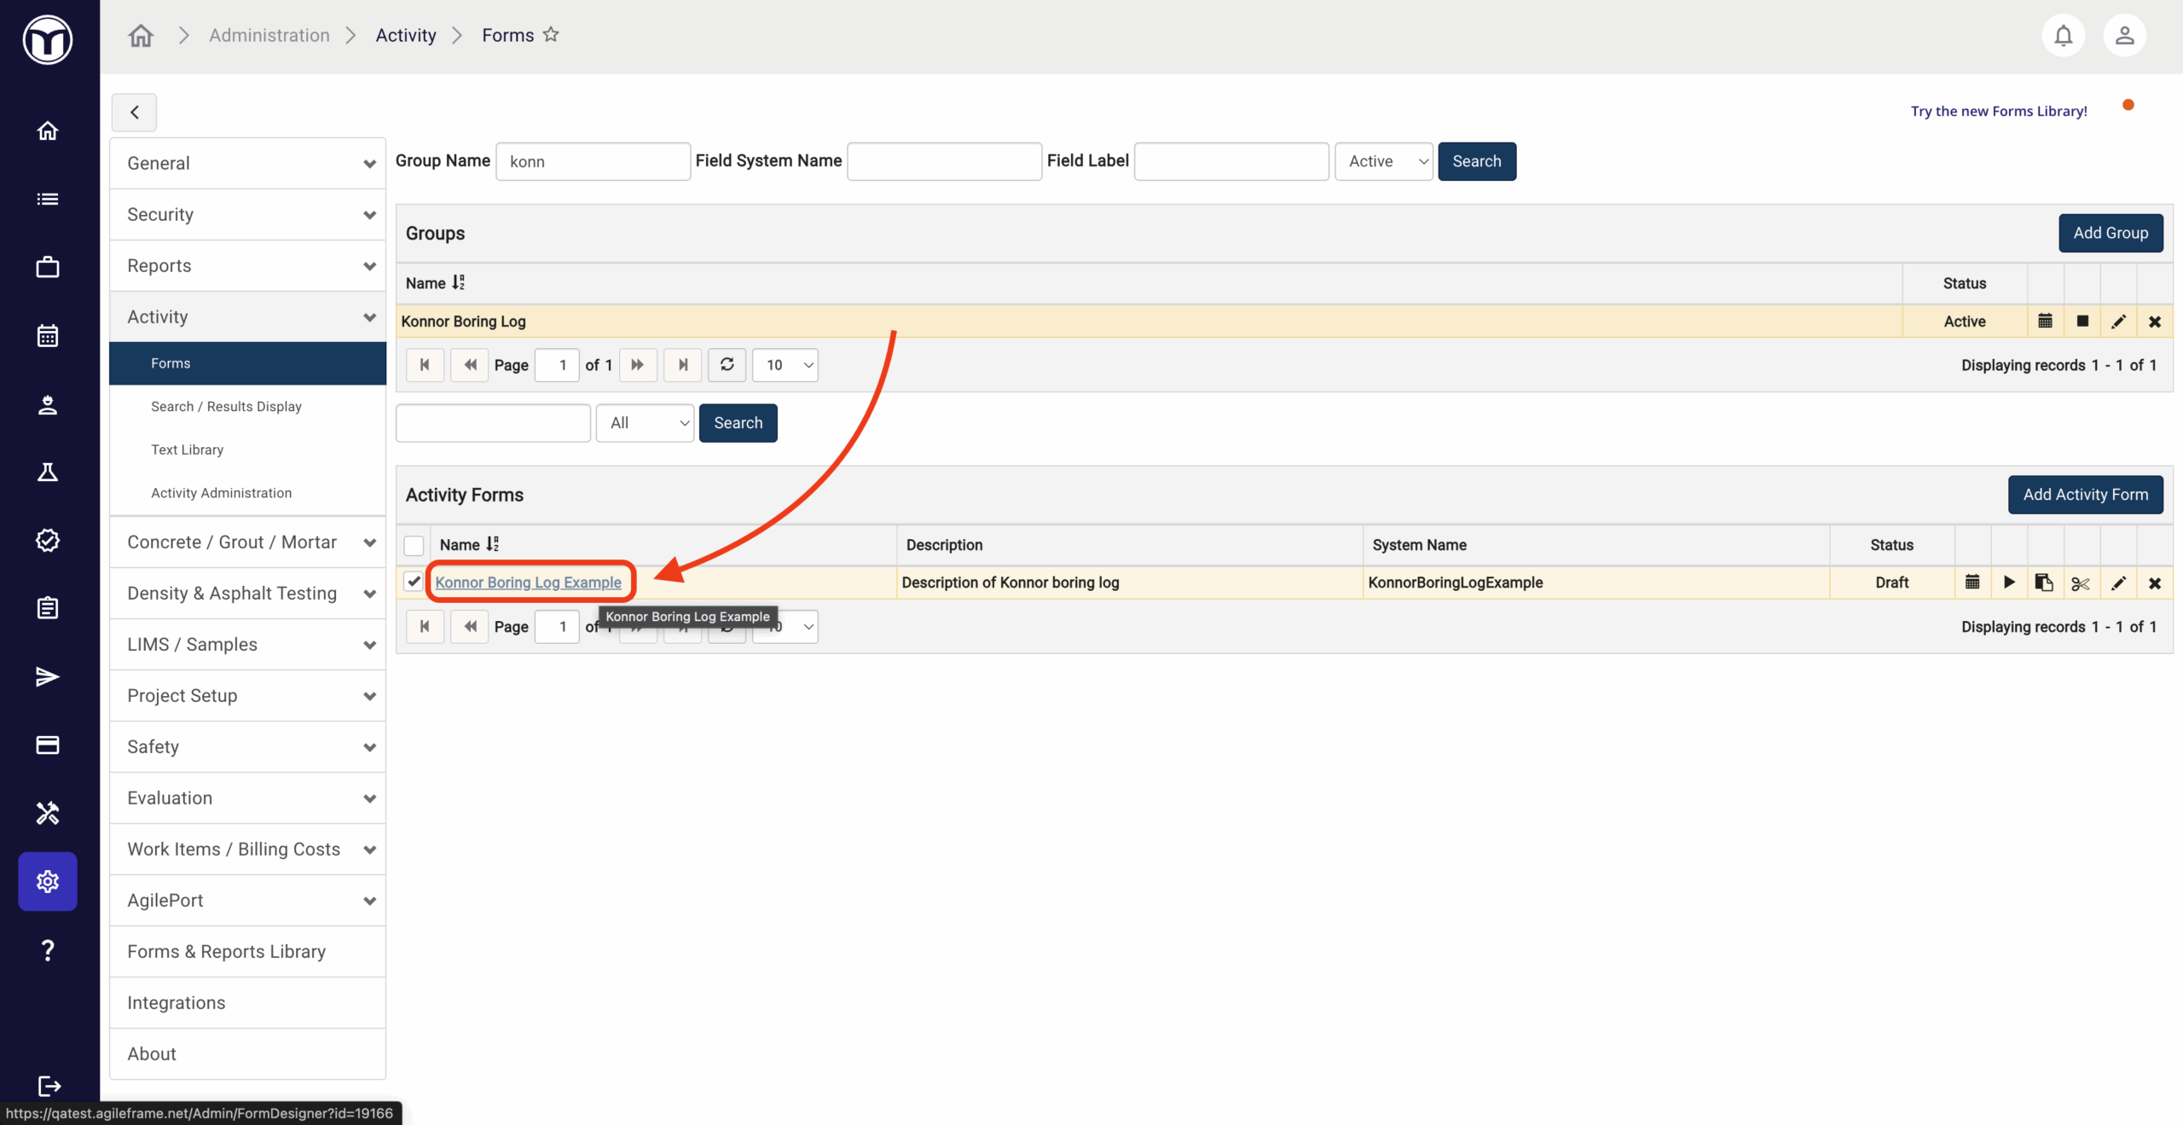The image size is (2183, 1125).
Task: Open the All filter dropdown
Action: coord(646,423)
